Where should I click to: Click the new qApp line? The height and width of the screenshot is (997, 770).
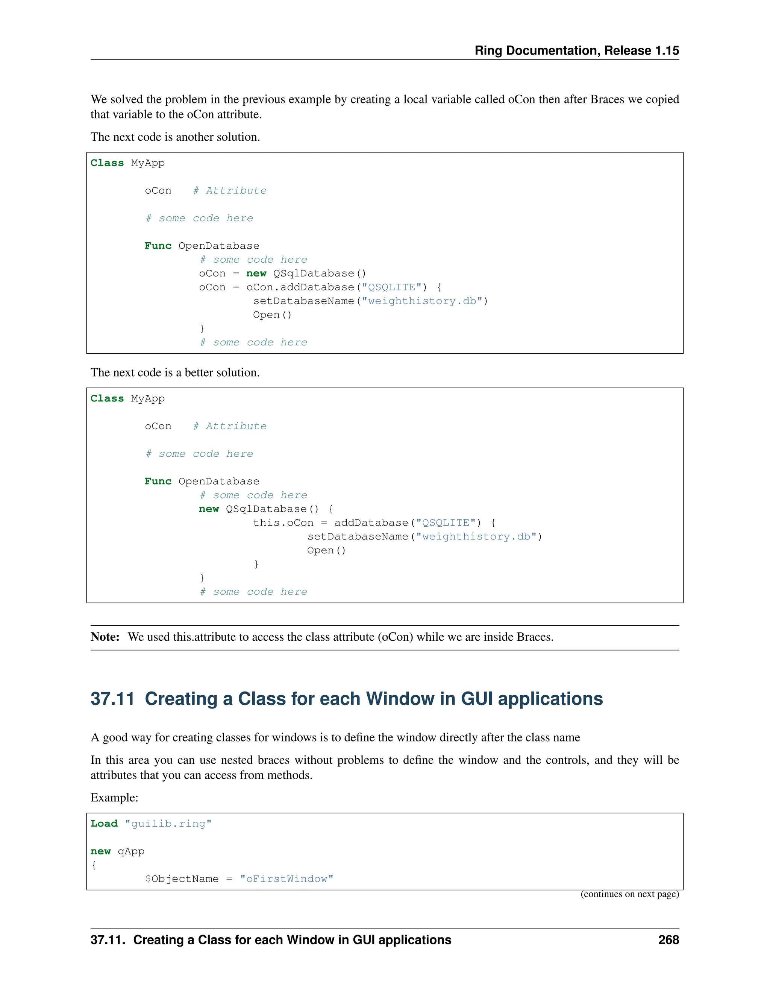tap(117, 851)
